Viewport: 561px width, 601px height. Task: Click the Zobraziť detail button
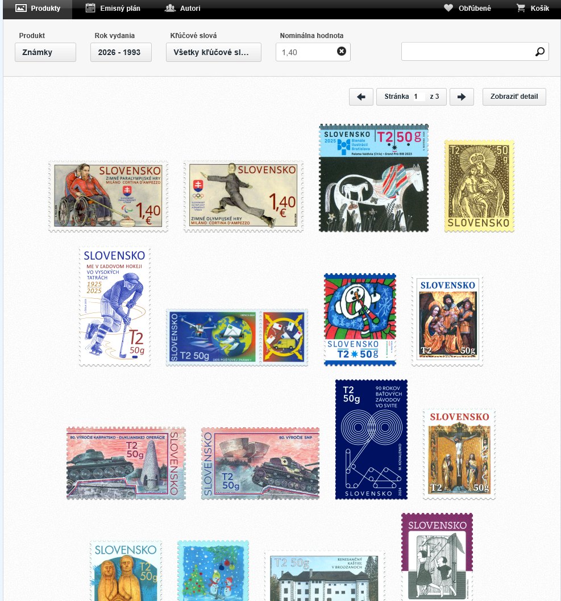pos(514,97)
